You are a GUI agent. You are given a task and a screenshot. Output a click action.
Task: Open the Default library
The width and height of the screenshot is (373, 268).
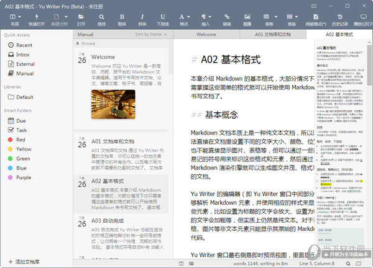point(21,97)
